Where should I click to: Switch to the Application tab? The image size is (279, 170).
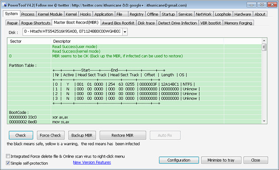click(104, 14)
